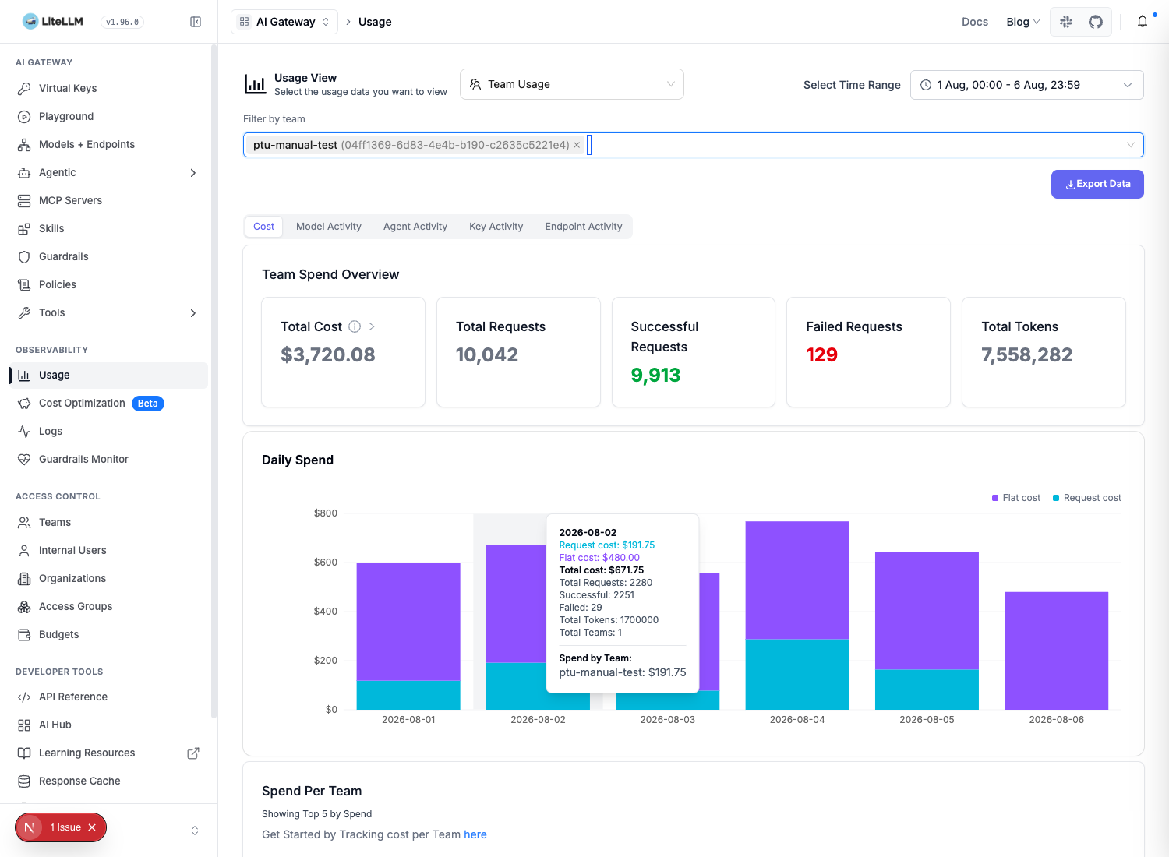Open the notifications bell
The width and height of the screenshot is (1169, 857).
(x=1143, y=22)
